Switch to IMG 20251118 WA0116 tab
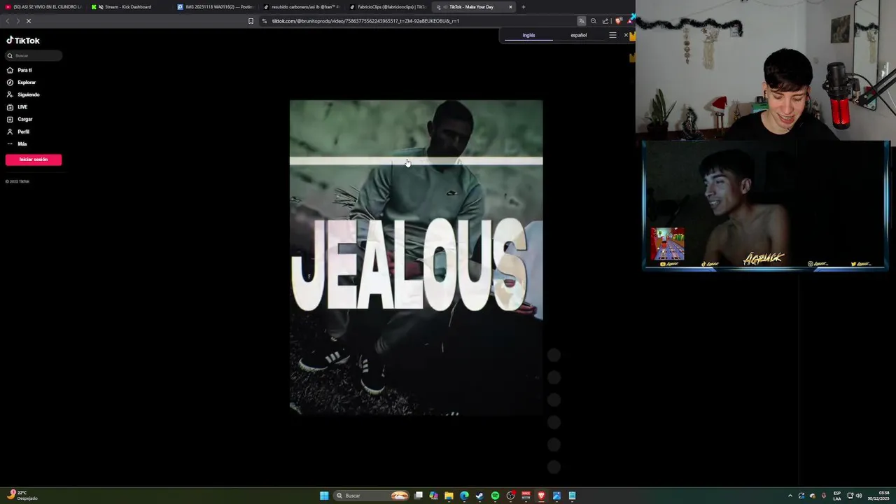The image size is (896, 504). (x=215, y=7)
